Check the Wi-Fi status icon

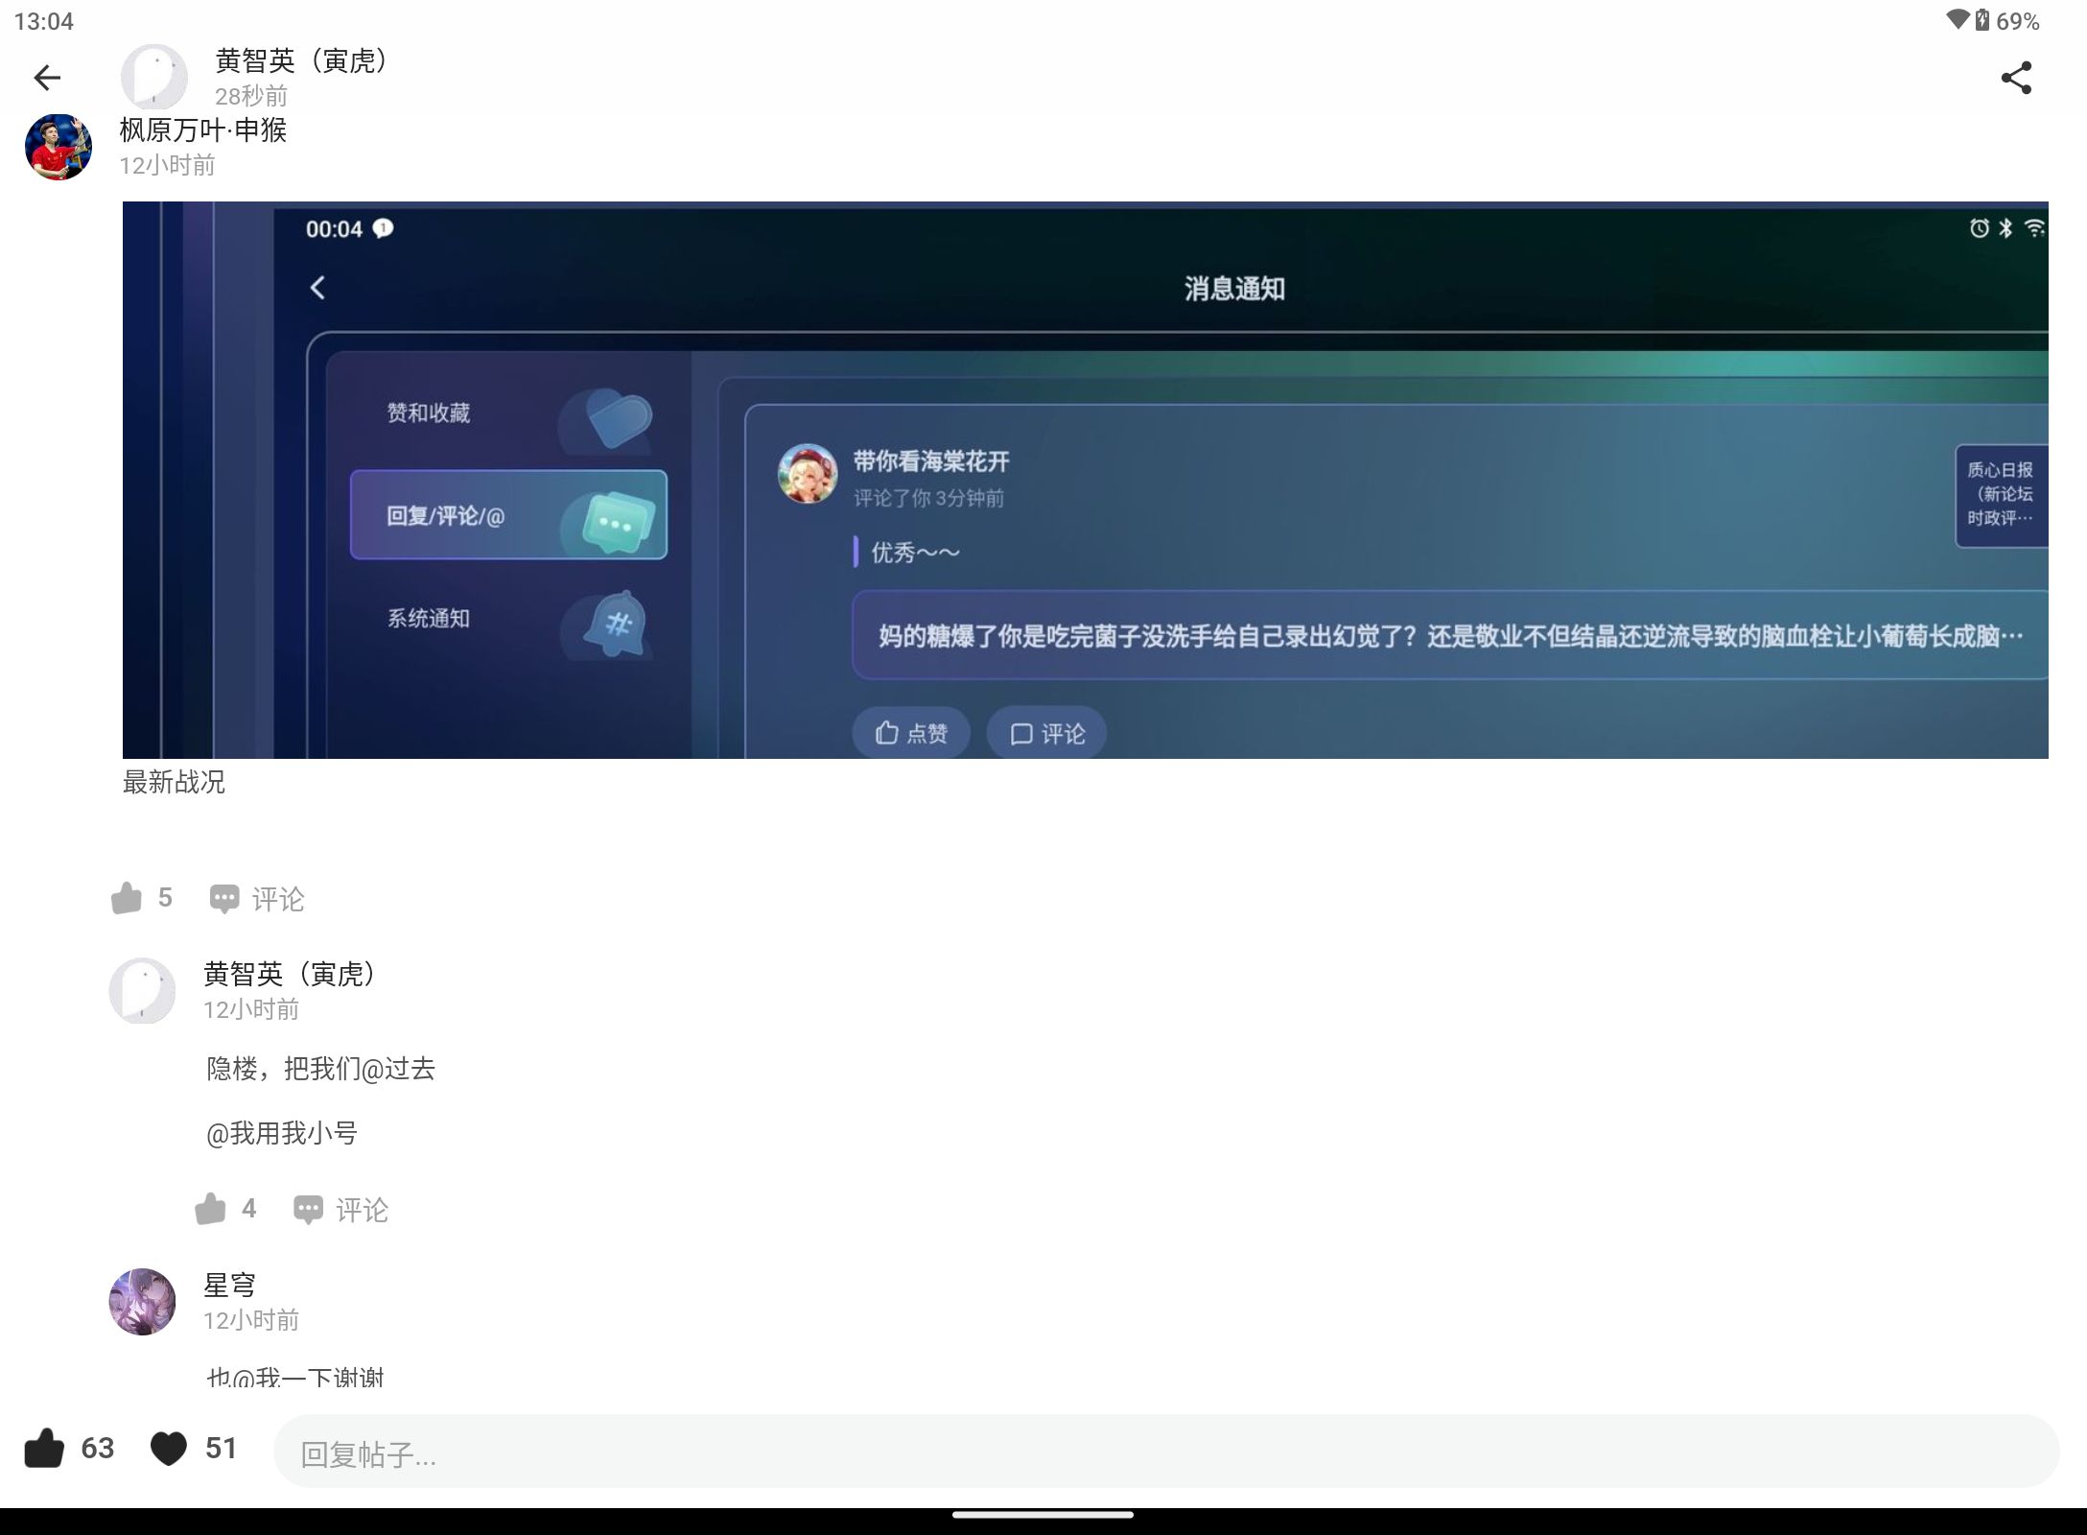tap(1958, 20)
